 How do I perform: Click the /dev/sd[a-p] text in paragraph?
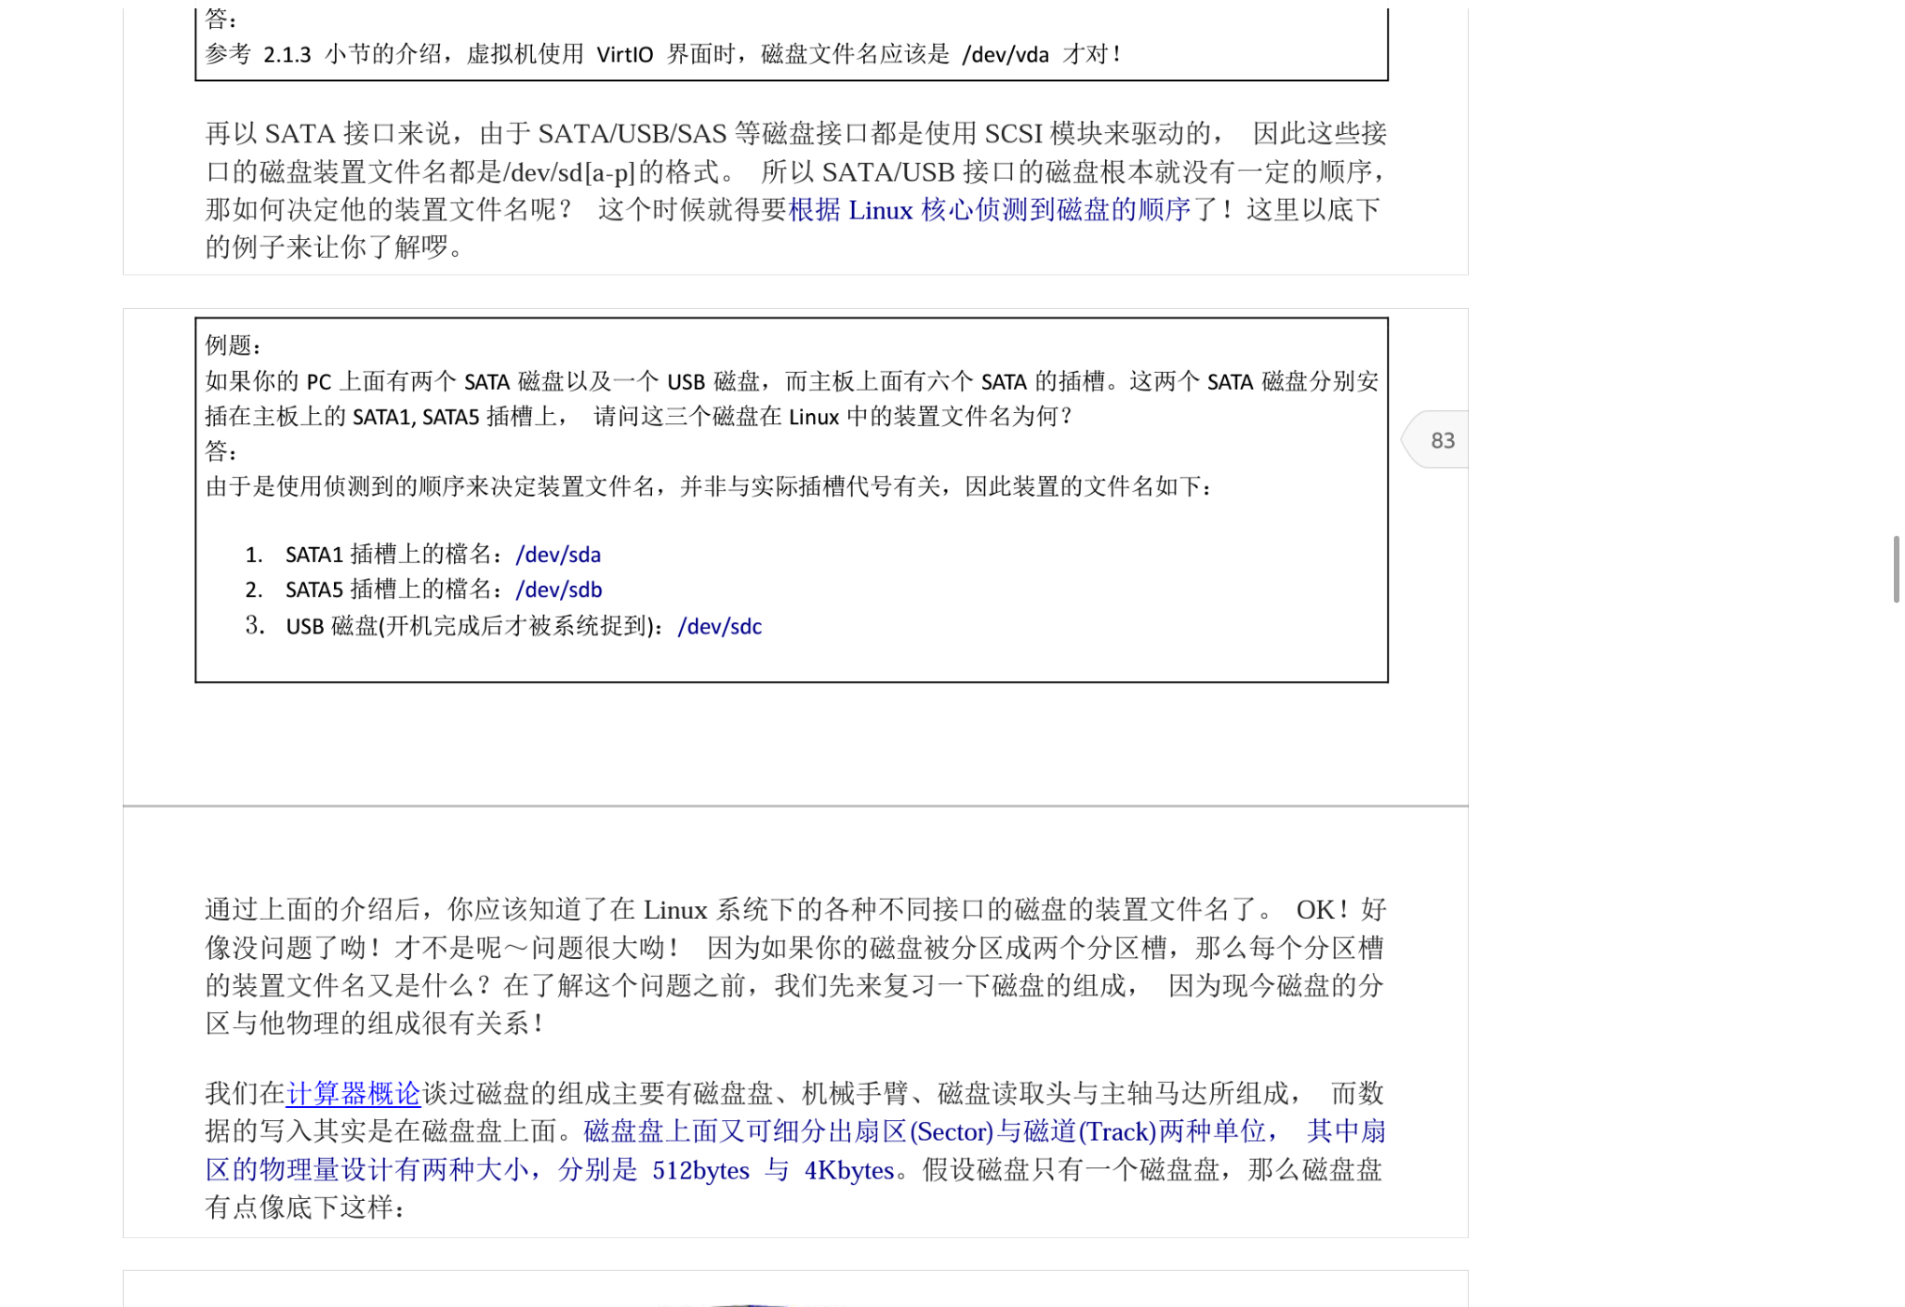pyautogui.click(x=569, y=172)
